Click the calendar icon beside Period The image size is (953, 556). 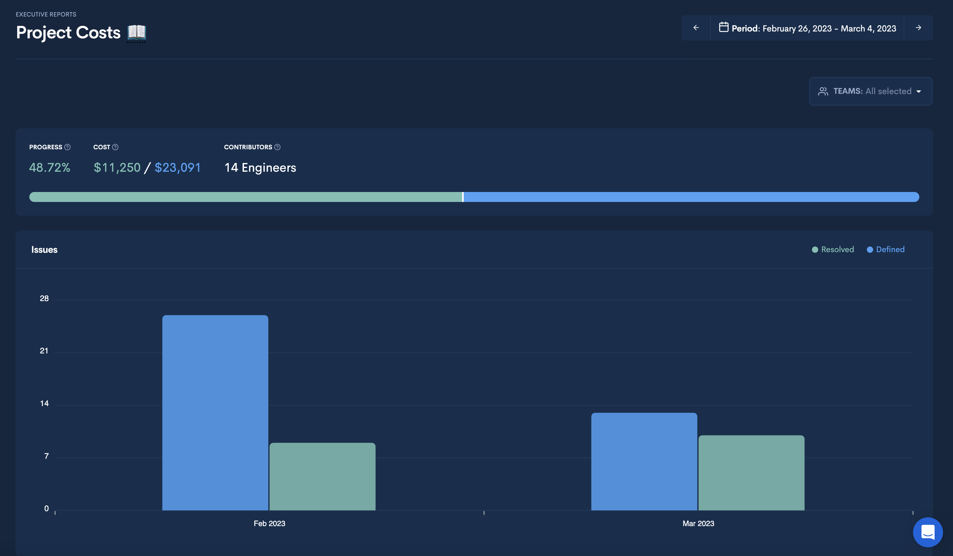[723, 27]
